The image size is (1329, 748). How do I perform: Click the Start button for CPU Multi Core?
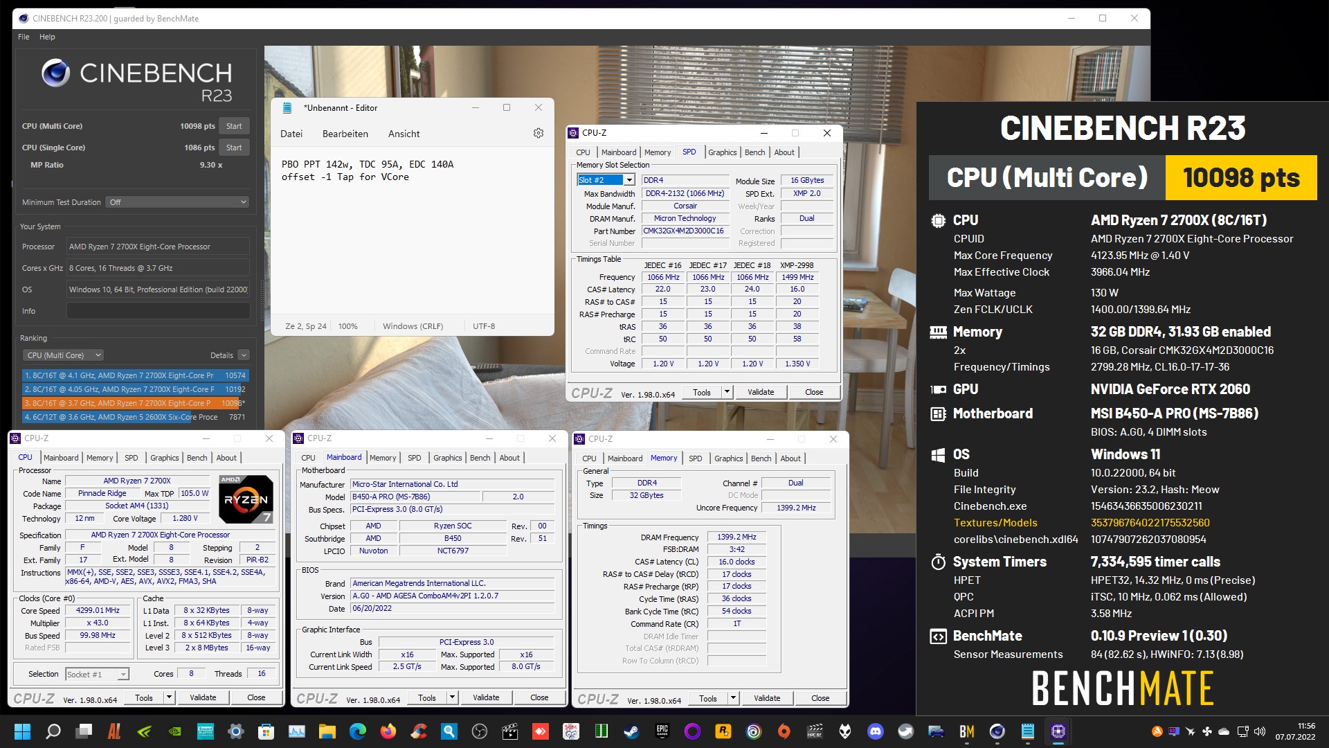coord(235,124)
